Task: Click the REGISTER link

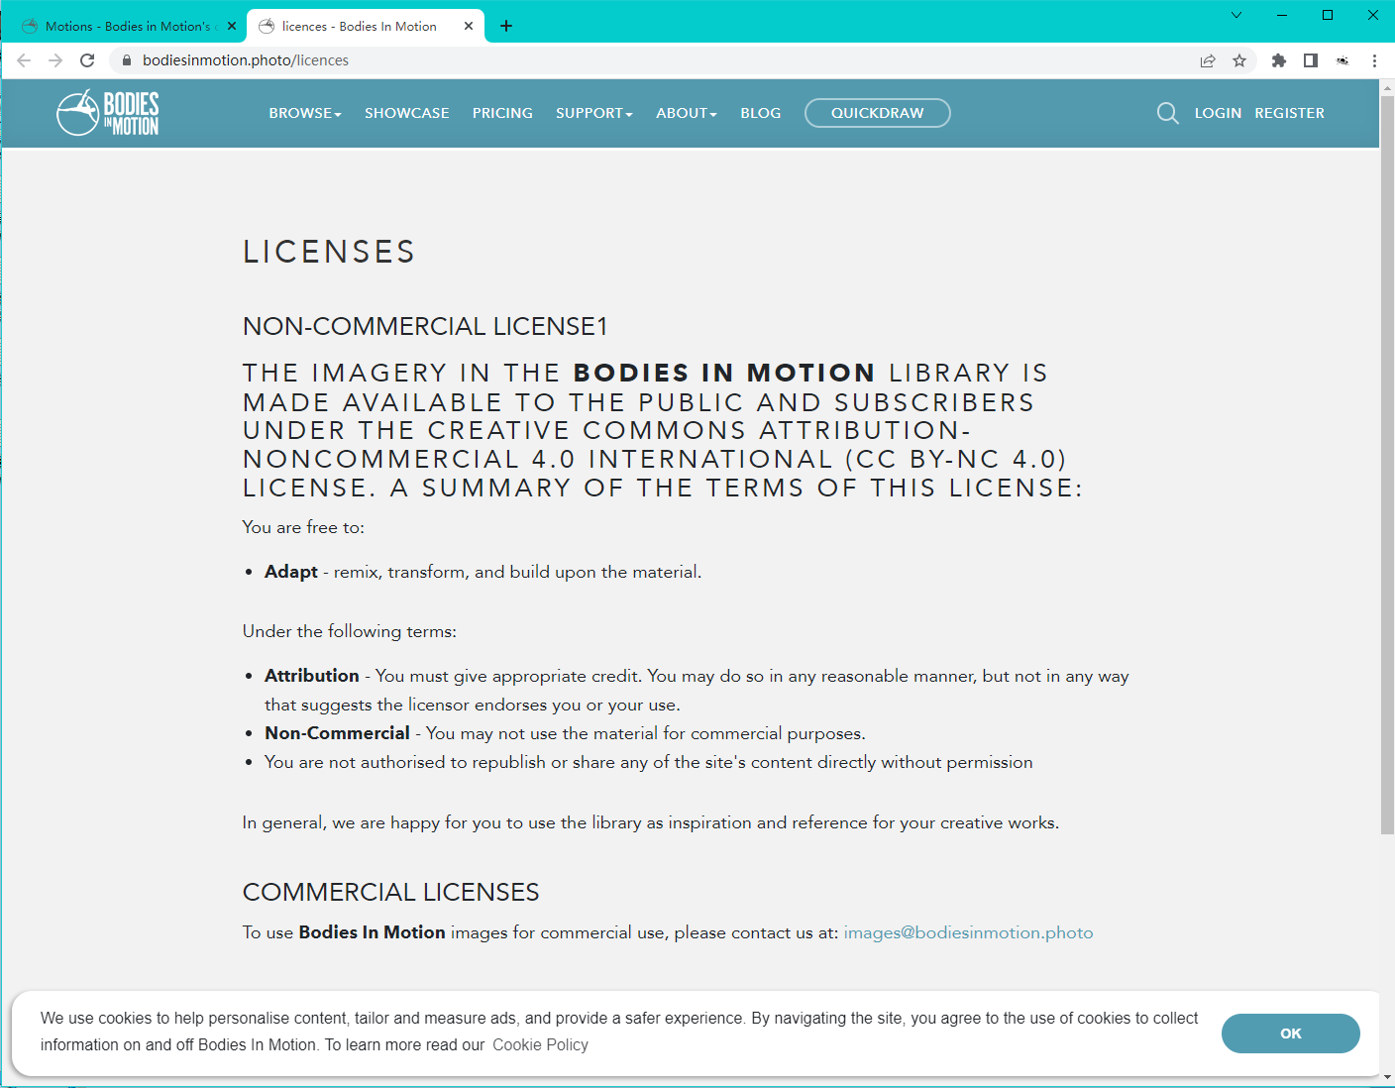Action: [x=1289, y=113]
